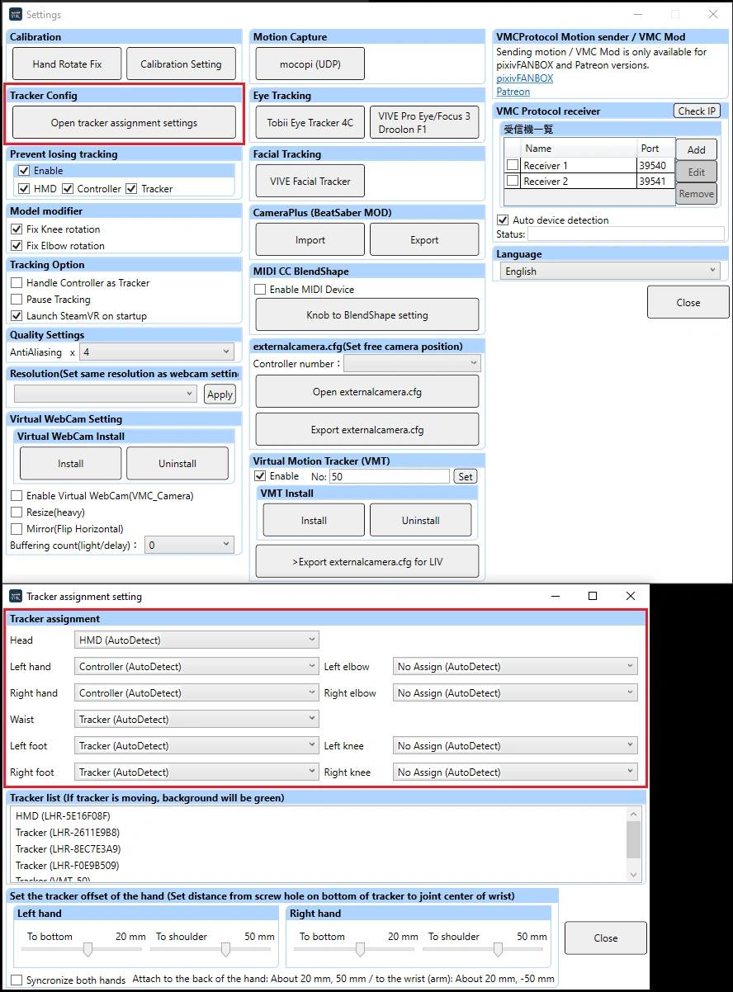Screen dimensions: 733x992
Task: Toggle Launch SteamVR on startup
Action: (x=17, y=315)
